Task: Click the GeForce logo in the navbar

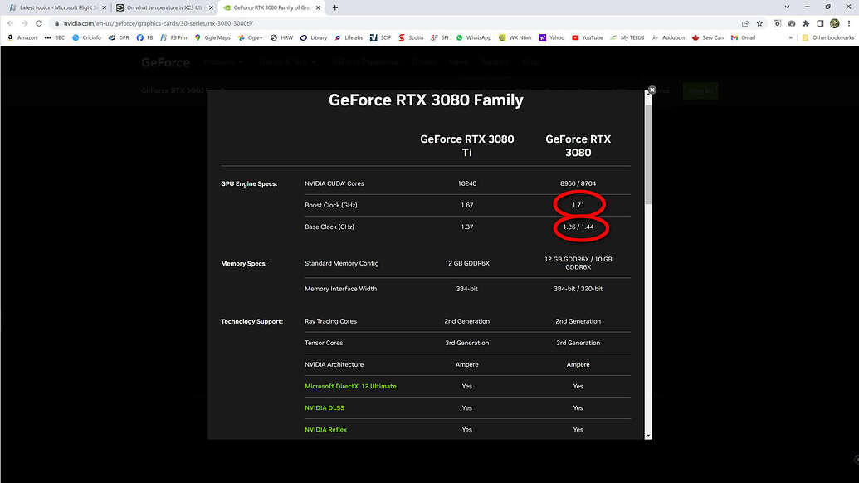Action: 164,62
